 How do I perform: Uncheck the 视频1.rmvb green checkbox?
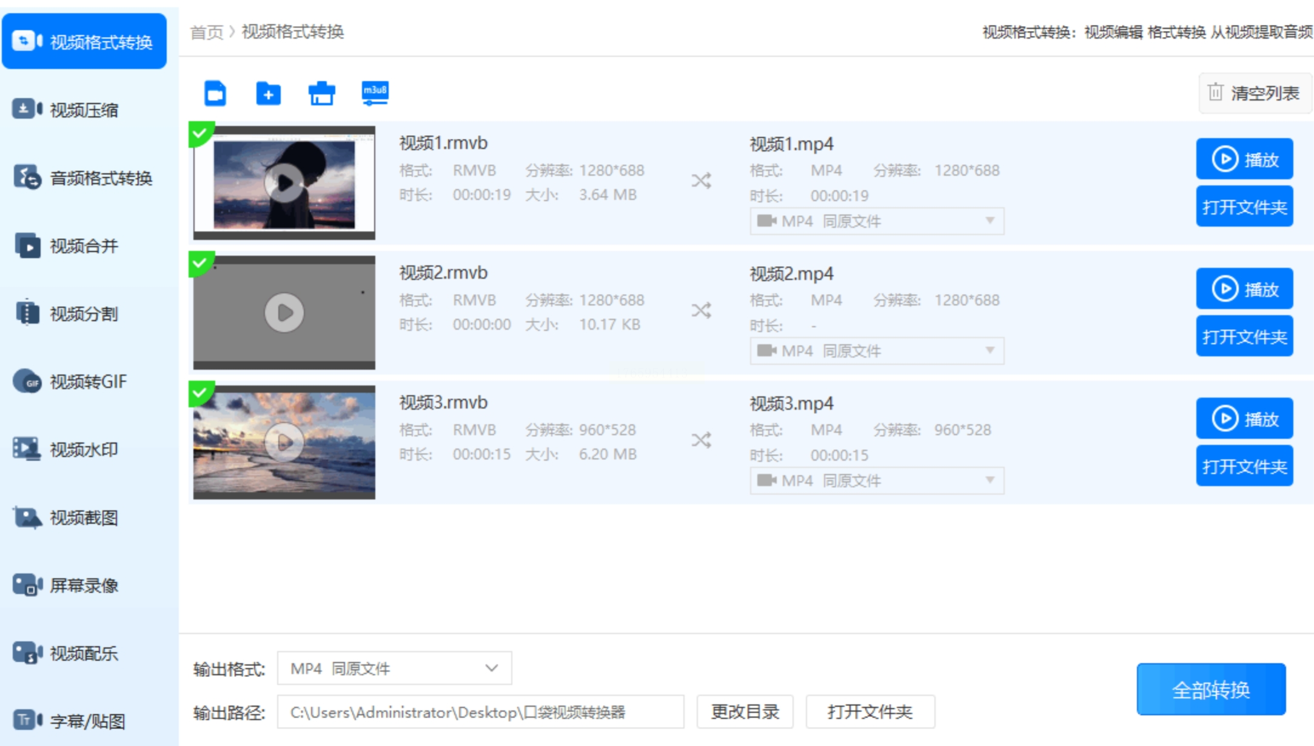pyautogui.click(x=199, y=133)
